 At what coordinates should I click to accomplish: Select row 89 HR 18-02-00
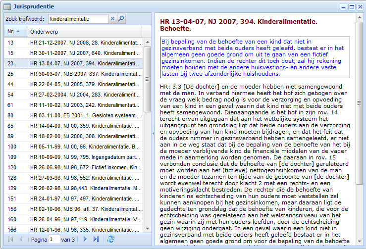point(73,136)
